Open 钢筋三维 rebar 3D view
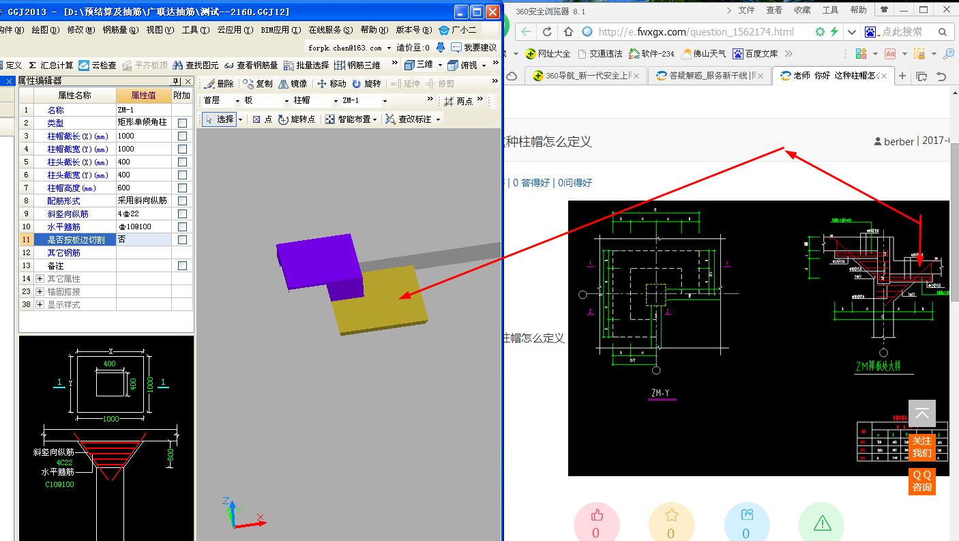This screenshot has height=541, width=959. point(357,65)
